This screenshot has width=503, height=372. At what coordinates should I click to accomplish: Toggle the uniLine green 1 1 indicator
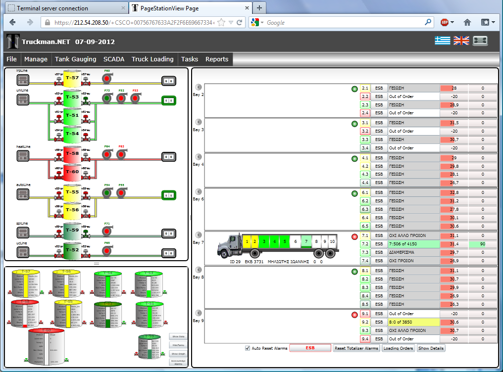(x=169, y=100)
